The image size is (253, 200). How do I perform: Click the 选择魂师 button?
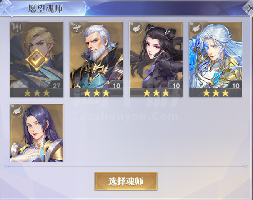pos(126,181)
